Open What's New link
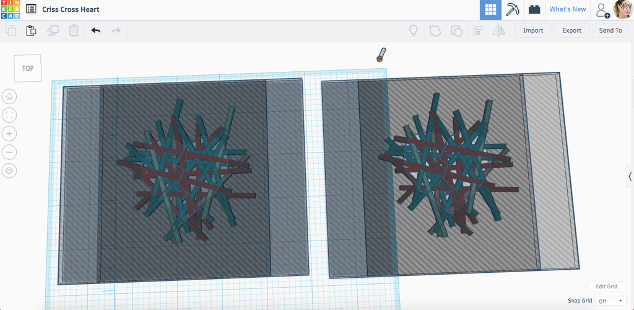634x310 pixels. [568, 9]
